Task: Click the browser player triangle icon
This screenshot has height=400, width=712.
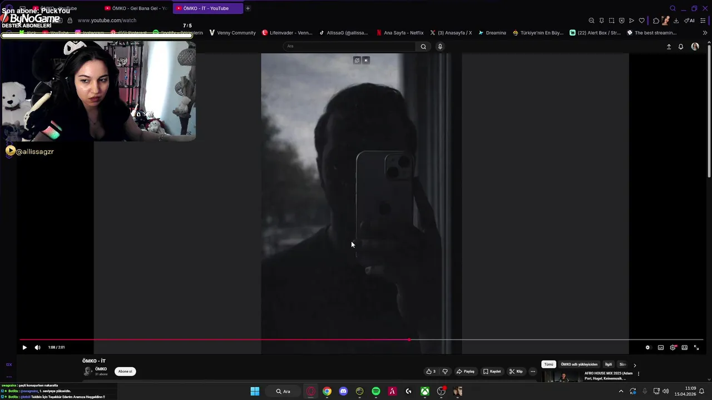Action: click(631, 21)
